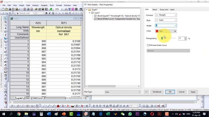Toggle Bold text formatting
This screenshot has width=209, height=117.
[46, 13]
